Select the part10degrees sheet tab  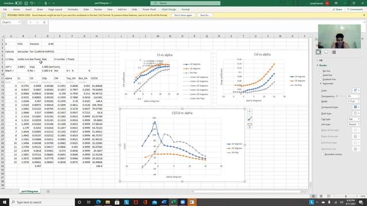[30, 191]
